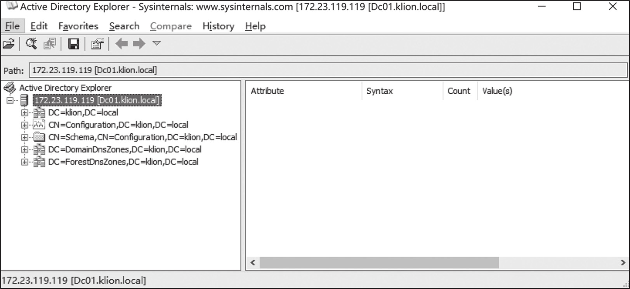Click the horizontal scrollbar left arrow
Viewport: 630px width, 289px height.
coord(253,263)
